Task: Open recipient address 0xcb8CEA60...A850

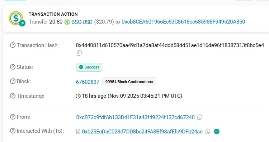Action: (183, 22)
